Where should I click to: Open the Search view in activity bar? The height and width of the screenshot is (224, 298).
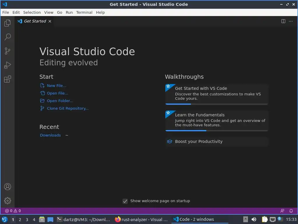point(7,37)
